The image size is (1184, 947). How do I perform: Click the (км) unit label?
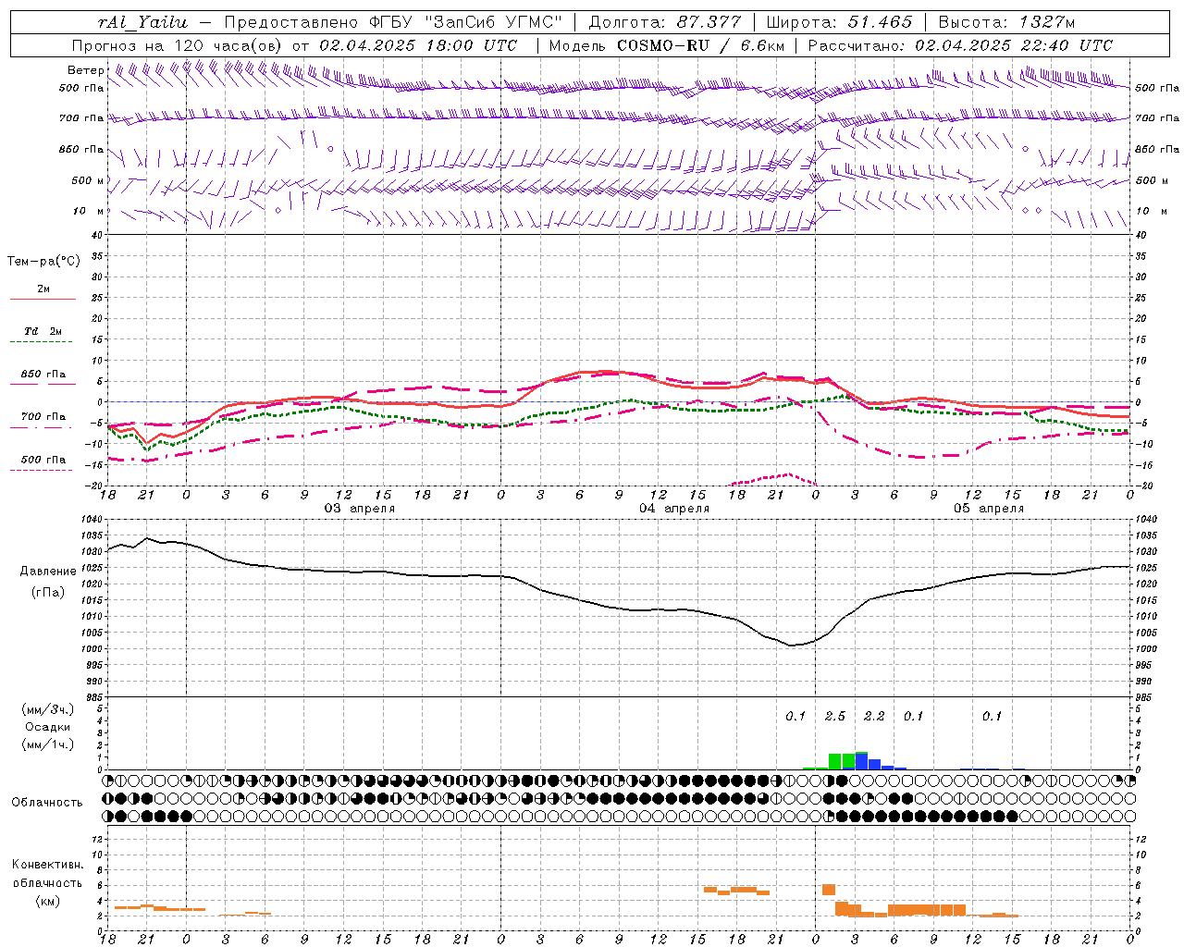[x=47, y=901]
